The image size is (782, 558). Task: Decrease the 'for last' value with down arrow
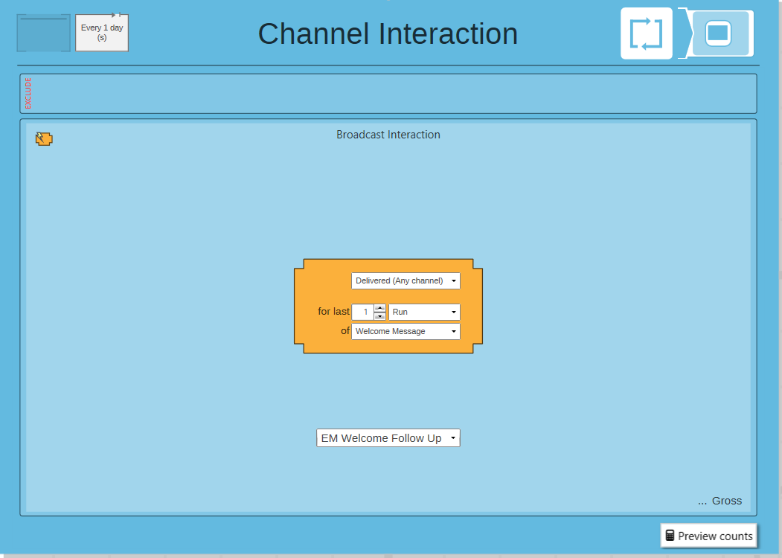tap(379, 316)
